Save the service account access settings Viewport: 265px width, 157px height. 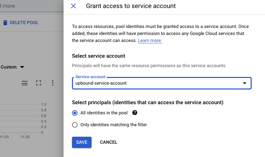pos(82,142)
